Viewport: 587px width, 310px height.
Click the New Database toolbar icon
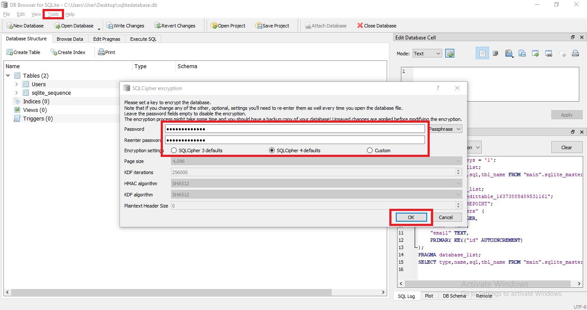tap(9, 26)
